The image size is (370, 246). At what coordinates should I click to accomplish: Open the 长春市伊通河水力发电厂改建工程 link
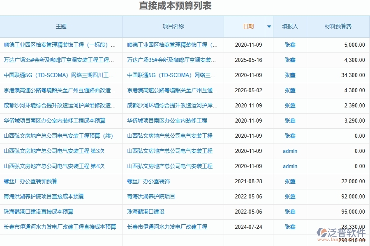coord(167,227)
